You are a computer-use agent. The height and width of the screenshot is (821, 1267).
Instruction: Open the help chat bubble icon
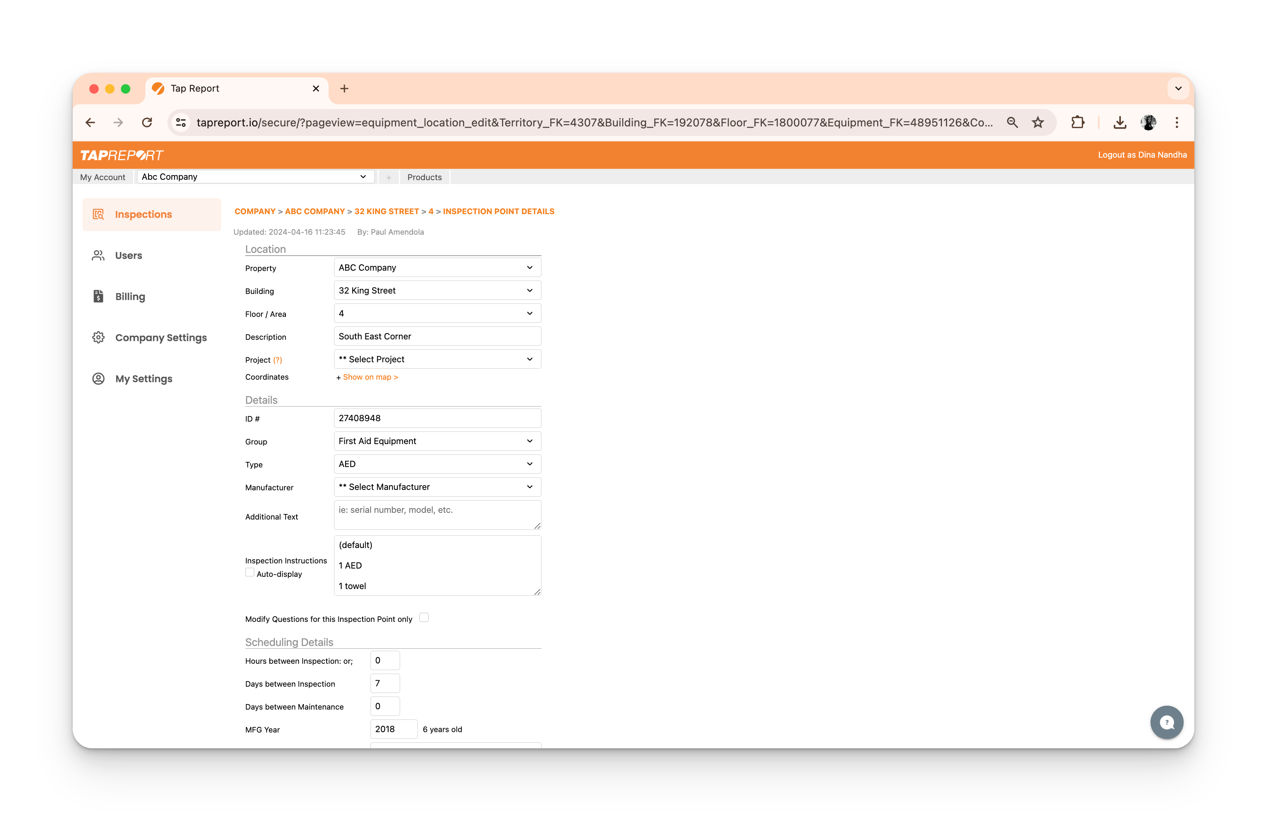(x=1166, y=722)
